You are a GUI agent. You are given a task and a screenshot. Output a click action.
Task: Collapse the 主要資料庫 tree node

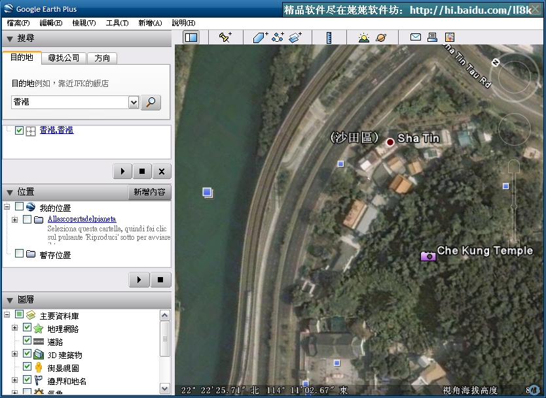(x=7, y=315)
